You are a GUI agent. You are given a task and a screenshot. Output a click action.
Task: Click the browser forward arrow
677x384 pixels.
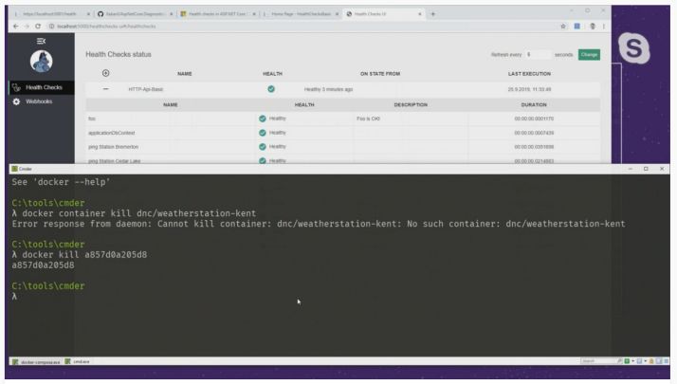(x=27, y=27)
